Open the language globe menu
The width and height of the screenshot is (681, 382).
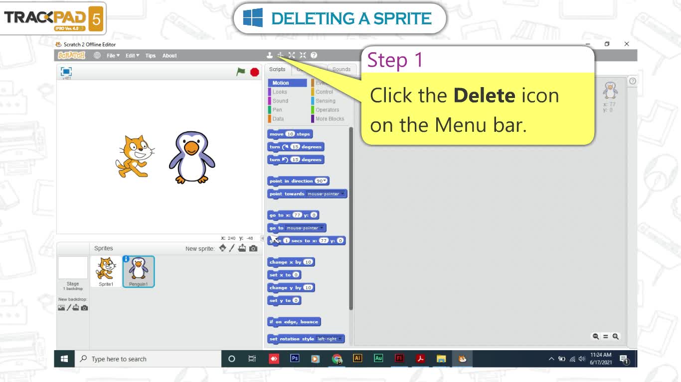[97, 56]
